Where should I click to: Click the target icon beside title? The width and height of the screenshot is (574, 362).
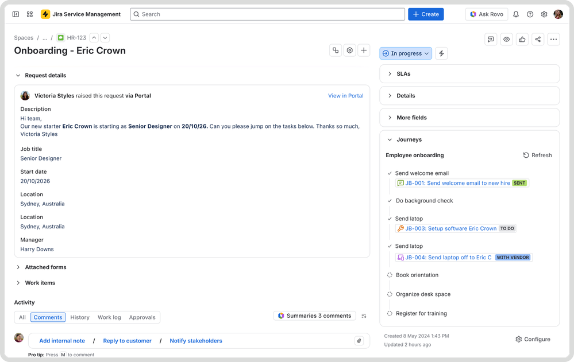point(349,50)
